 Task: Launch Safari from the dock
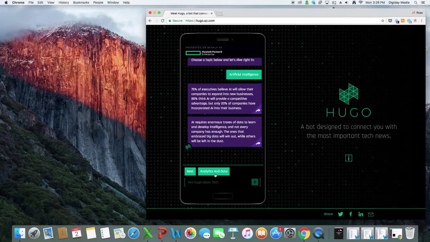(x=133, y=233)
